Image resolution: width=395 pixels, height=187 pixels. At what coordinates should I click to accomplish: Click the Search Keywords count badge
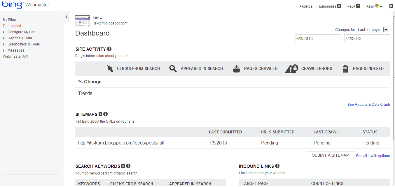pyautogui.click(x=123, y=166)
